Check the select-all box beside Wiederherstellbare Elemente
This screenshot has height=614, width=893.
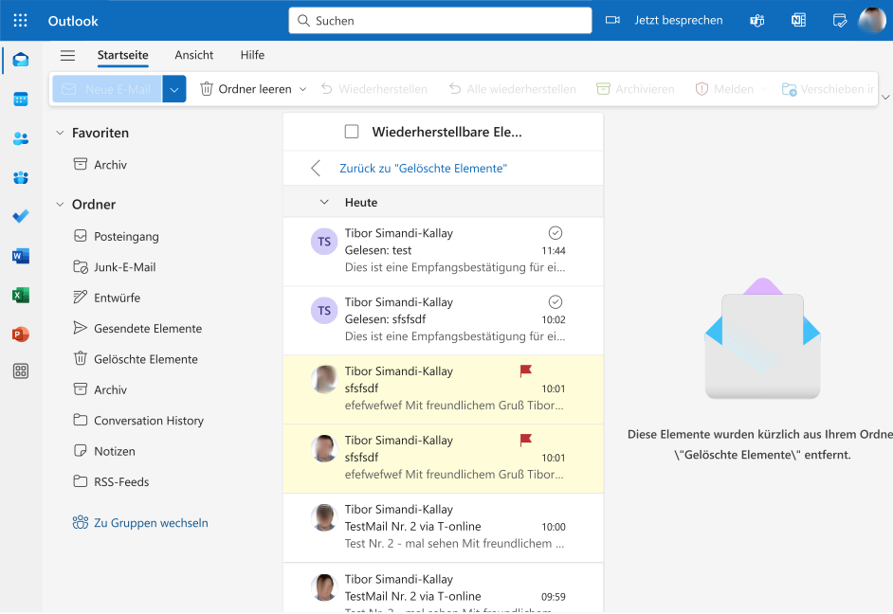352,132
